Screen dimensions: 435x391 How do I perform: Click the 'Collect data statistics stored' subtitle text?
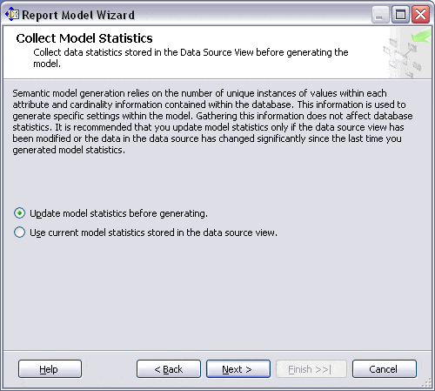(191, 57)
